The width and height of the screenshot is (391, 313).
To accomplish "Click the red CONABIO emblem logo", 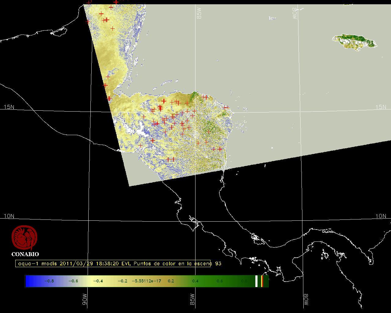I will 24,238.
